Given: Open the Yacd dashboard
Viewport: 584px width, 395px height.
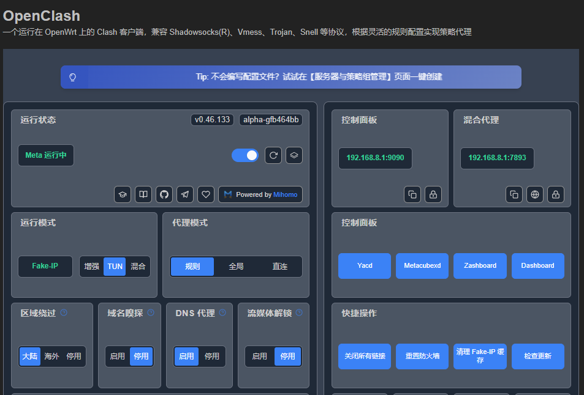Looking at the screenshot, I should click(x=365, y=266).
